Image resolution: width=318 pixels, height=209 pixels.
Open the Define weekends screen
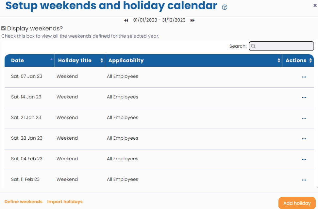[x=23, y=202]
